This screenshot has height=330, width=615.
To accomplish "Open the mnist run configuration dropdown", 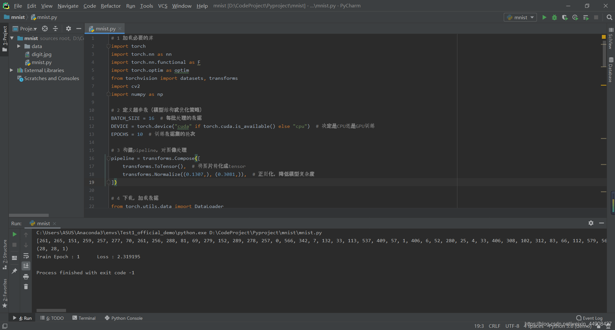I will point(521,17).
